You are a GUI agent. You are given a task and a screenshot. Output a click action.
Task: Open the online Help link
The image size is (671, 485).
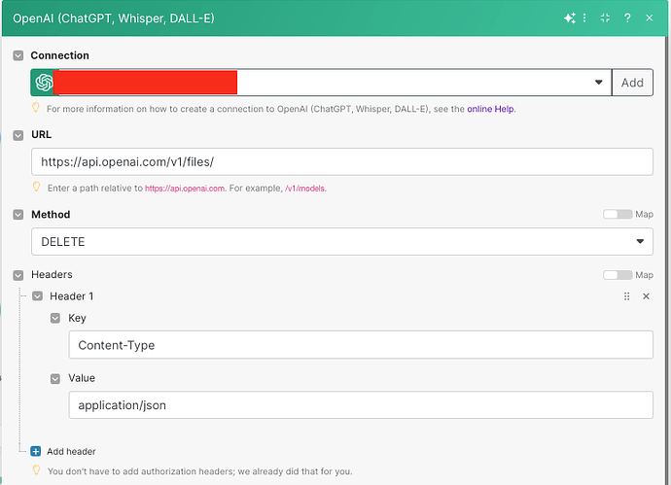[490, 109]
